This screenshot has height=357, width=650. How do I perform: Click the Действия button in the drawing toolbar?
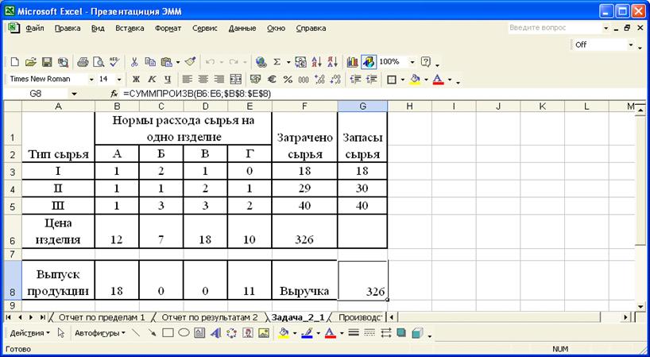pos(29,332)
